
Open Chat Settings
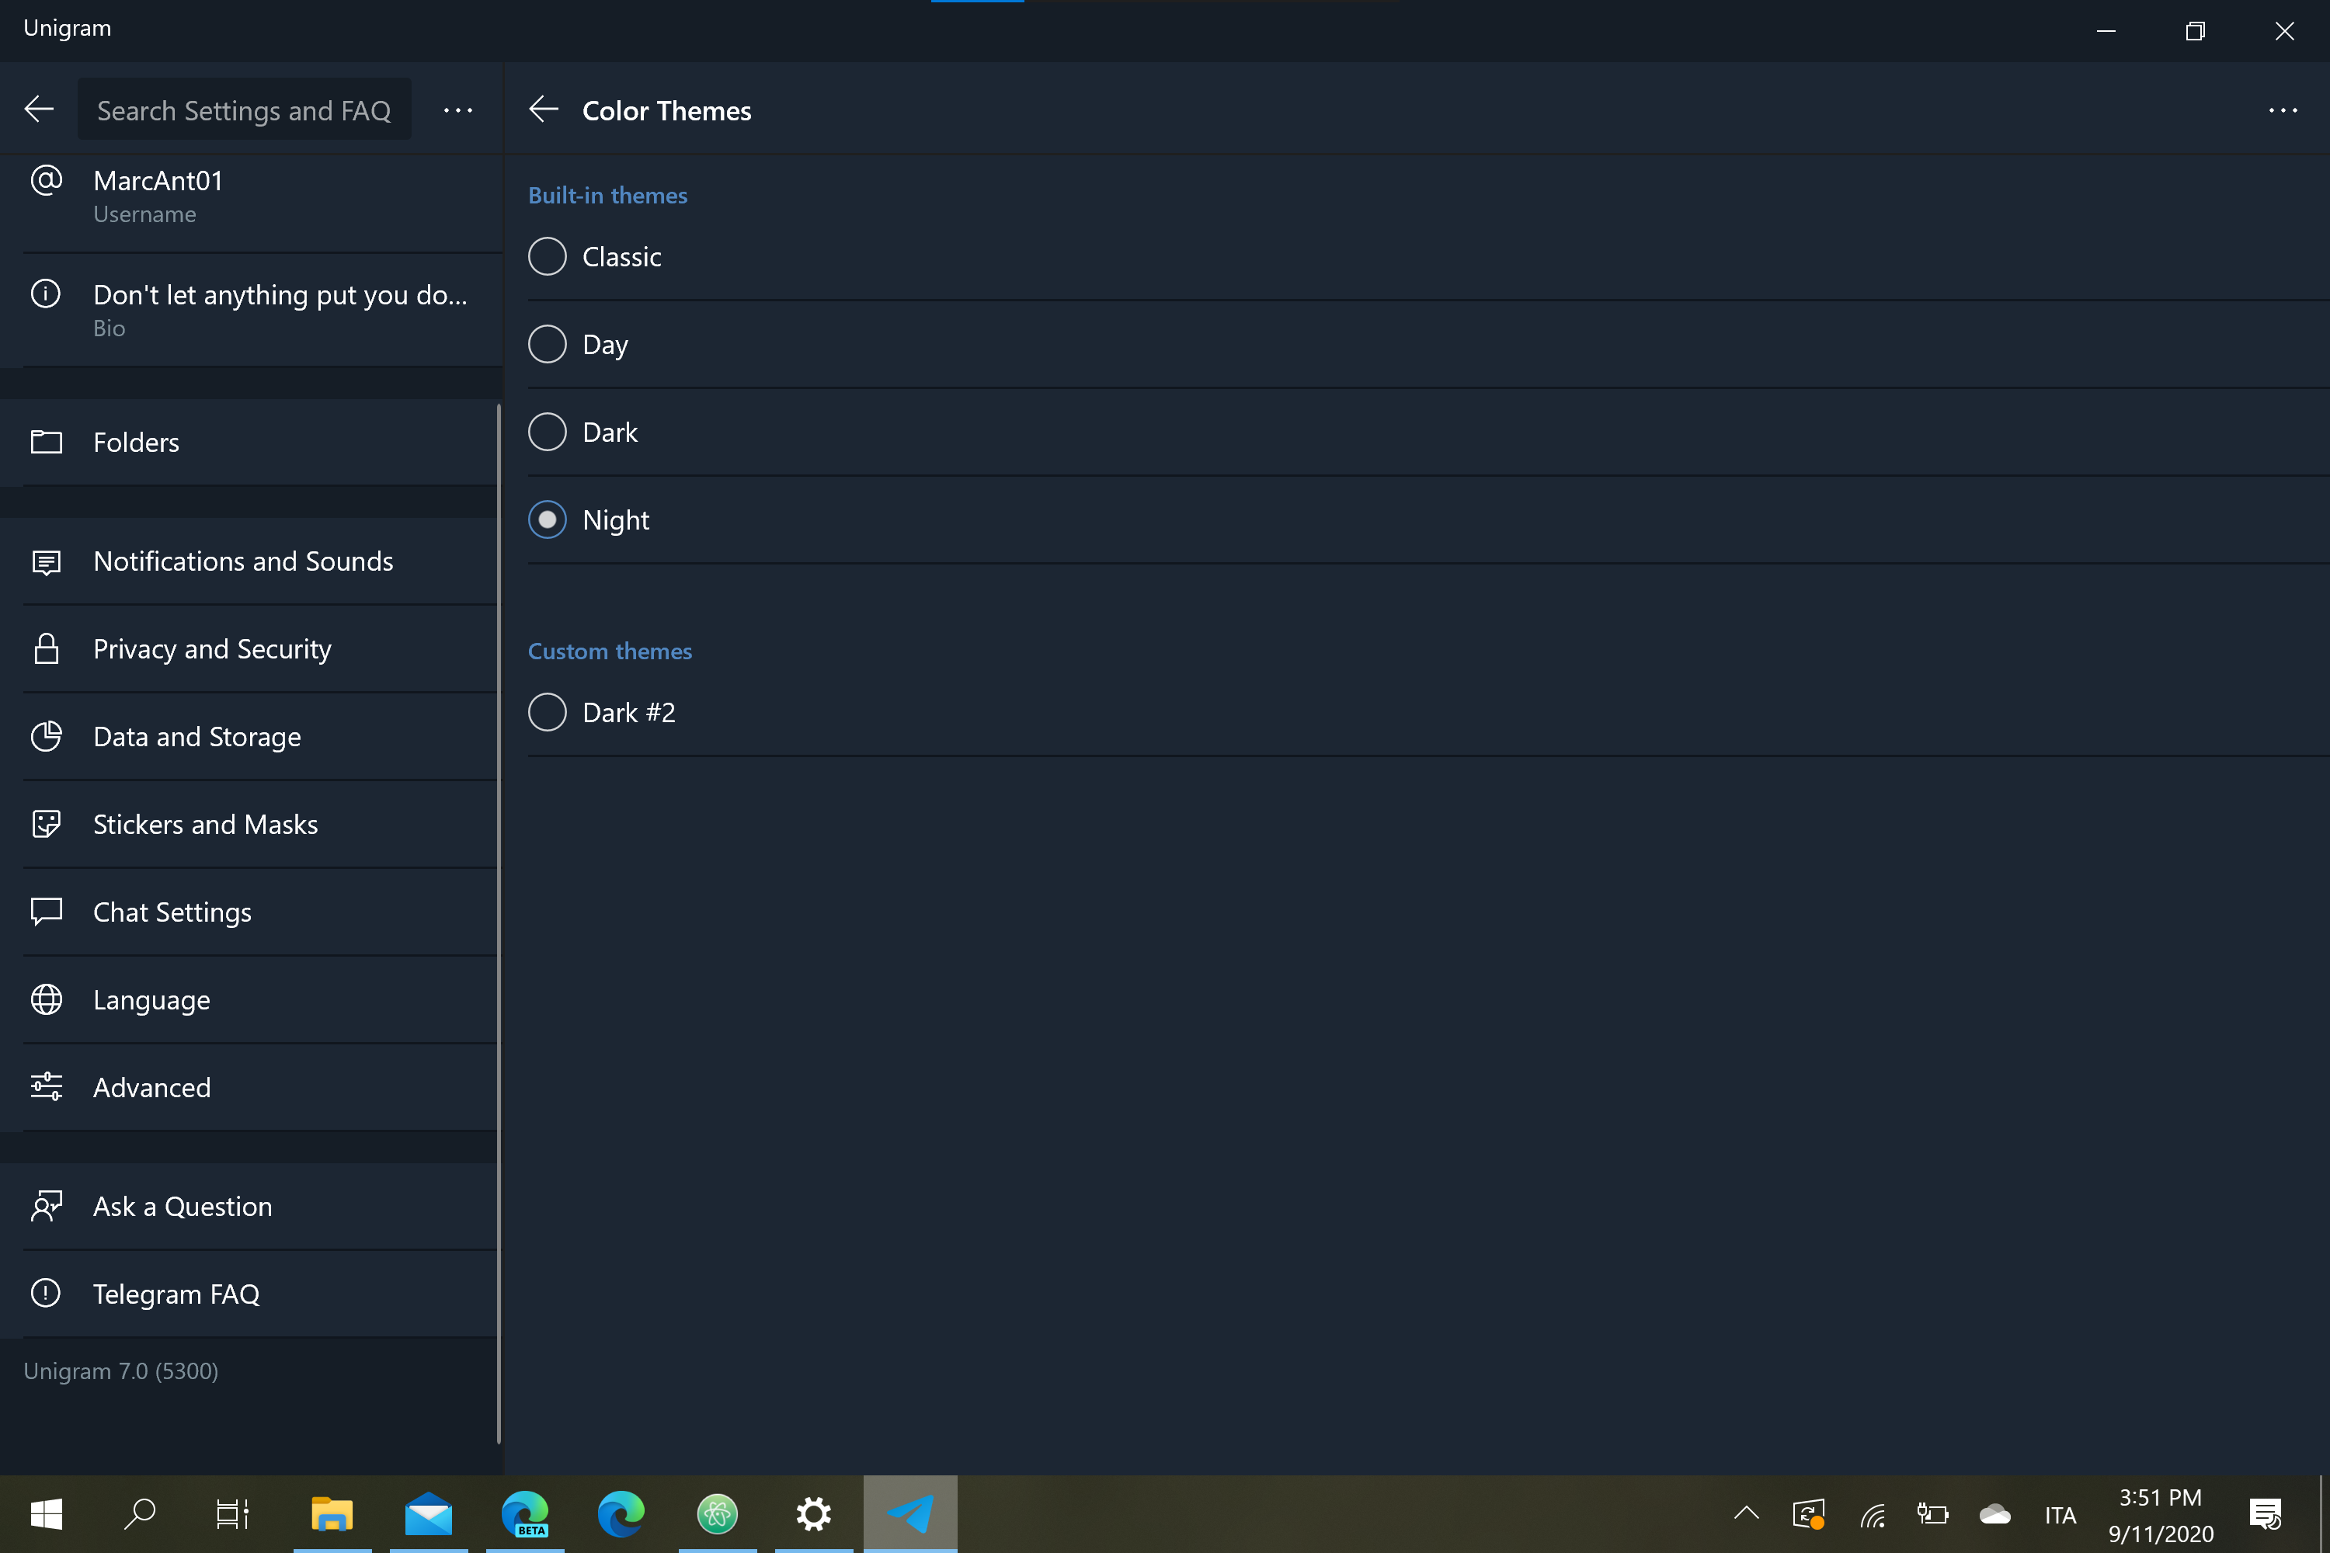click(172, 911)
